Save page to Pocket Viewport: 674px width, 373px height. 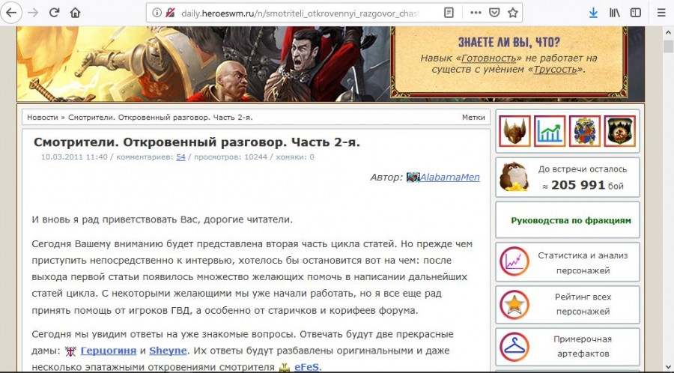point(494,13)
